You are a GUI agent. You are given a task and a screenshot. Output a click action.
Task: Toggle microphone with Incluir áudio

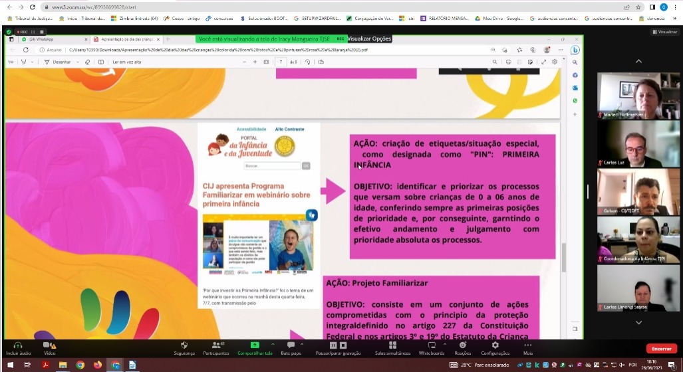tap(18, 345)
